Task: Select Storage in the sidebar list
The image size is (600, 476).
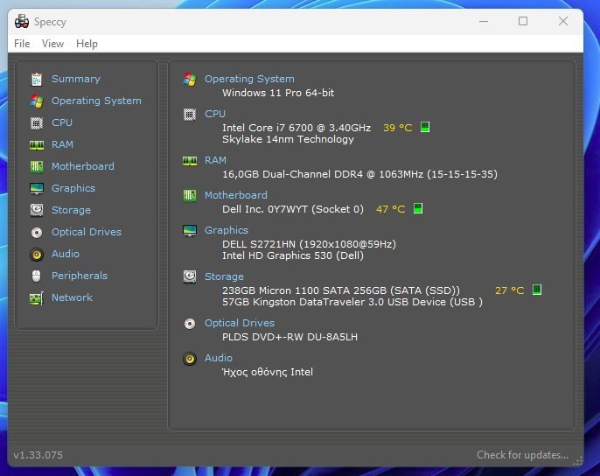Action: point(71,210)
